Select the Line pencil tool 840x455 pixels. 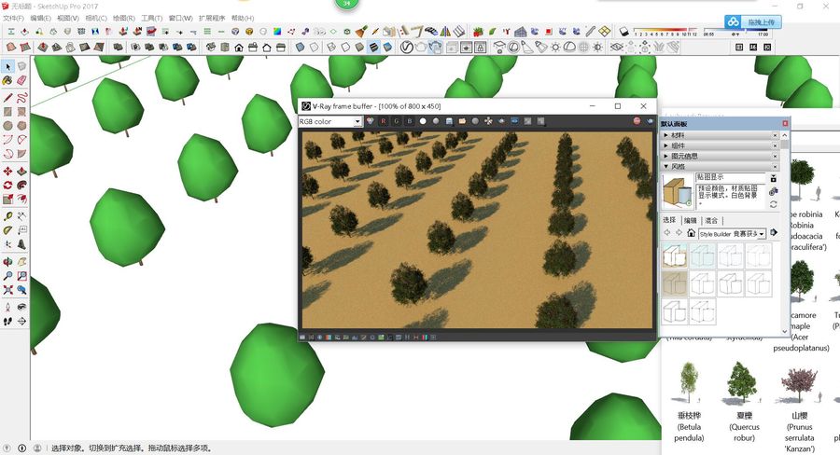7,97
